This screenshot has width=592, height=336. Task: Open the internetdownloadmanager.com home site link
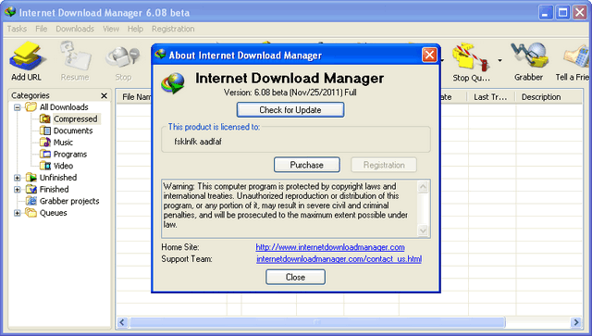pyautogui.click(x=330, y=247)
